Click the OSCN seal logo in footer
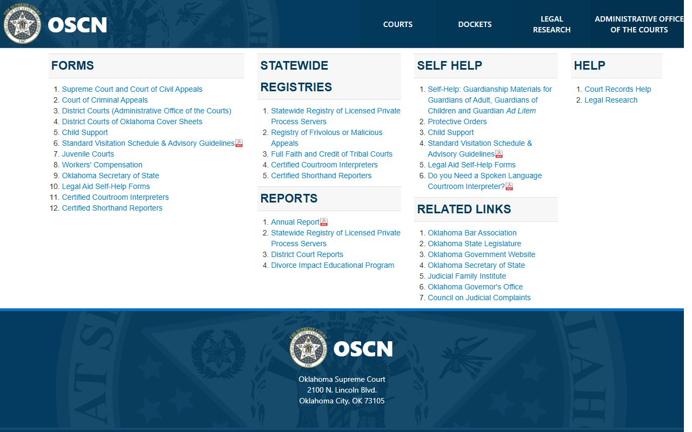692x432 pixels. pos(308,348)
